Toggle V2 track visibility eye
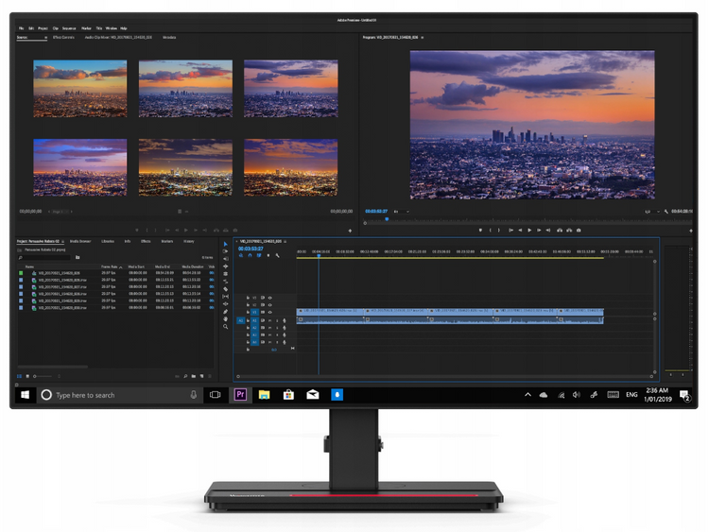 point(269,305)
